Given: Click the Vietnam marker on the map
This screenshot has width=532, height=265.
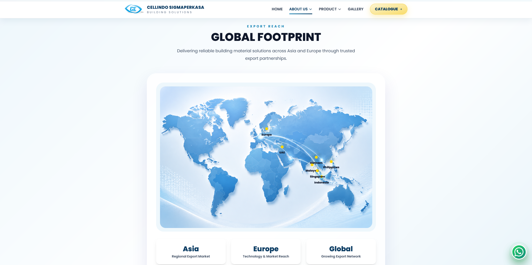Looking at the screenshot, I should click(x=316, y=157).
